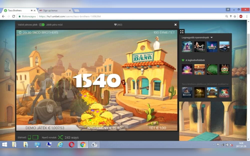Viewport: 250px width, 156px height.
Task: Open the roulette wheel game thumbnail
Action: (224, 69)
